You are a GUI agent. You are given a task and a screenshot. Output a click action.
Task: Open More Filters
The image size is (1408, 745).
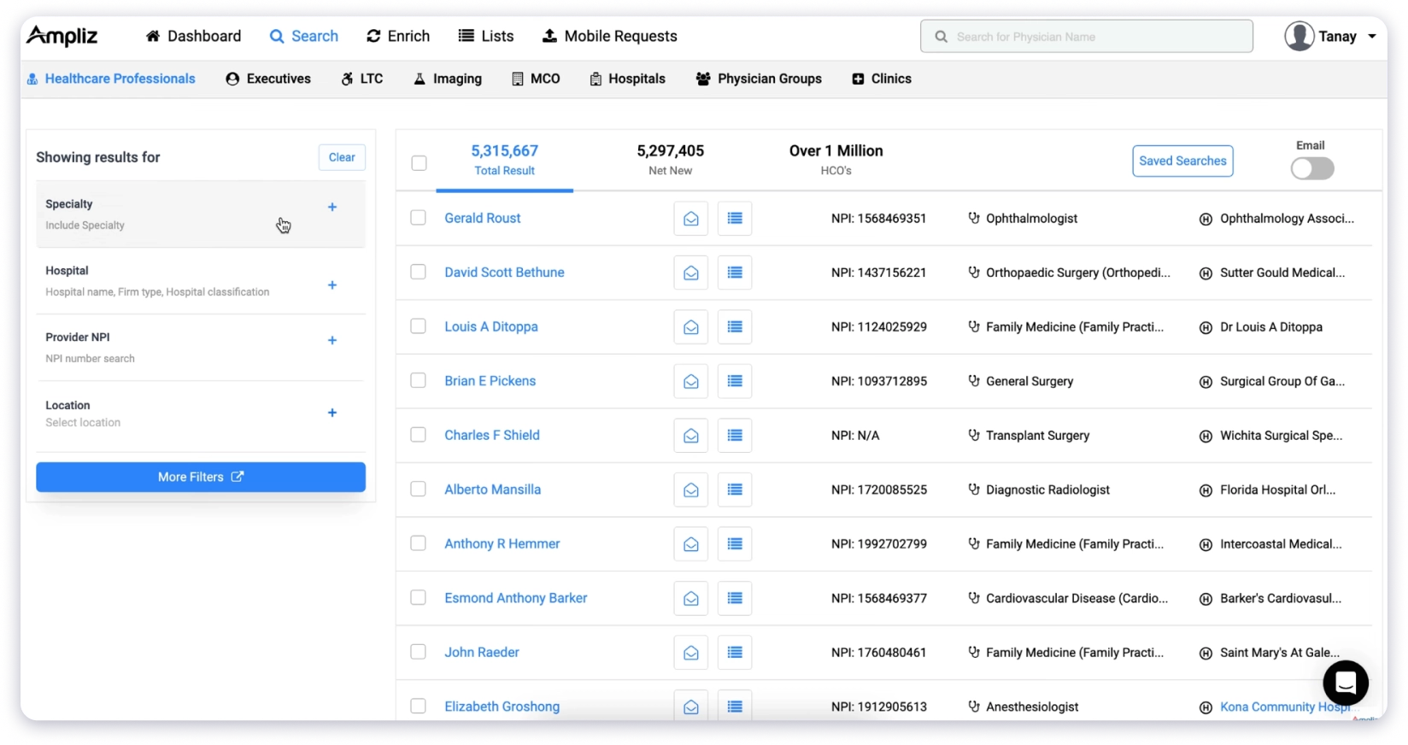pyautogui.click(x=201, y=477)
